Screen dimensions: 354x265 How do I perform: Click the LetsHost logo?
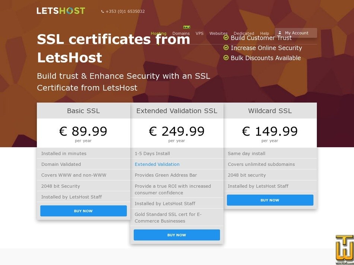60,10
